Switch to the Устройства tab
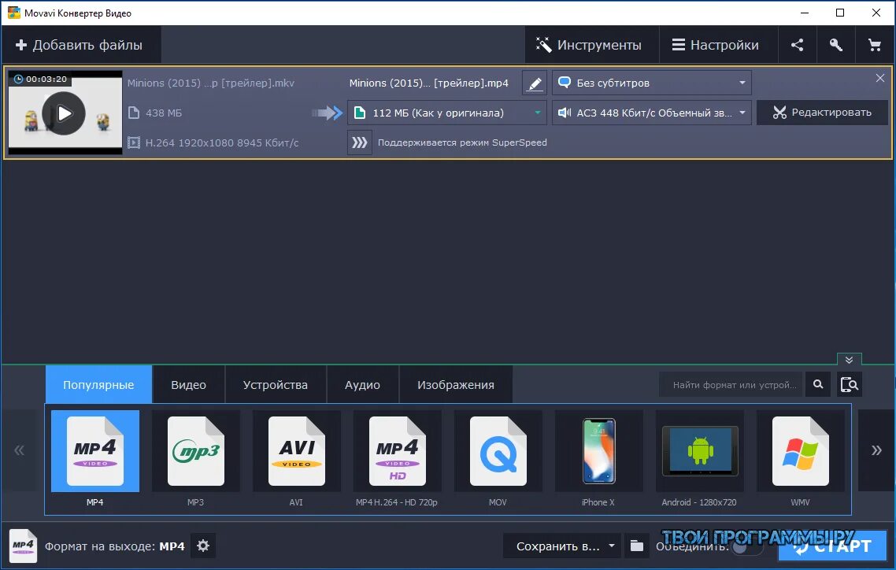 coord(276,384)
